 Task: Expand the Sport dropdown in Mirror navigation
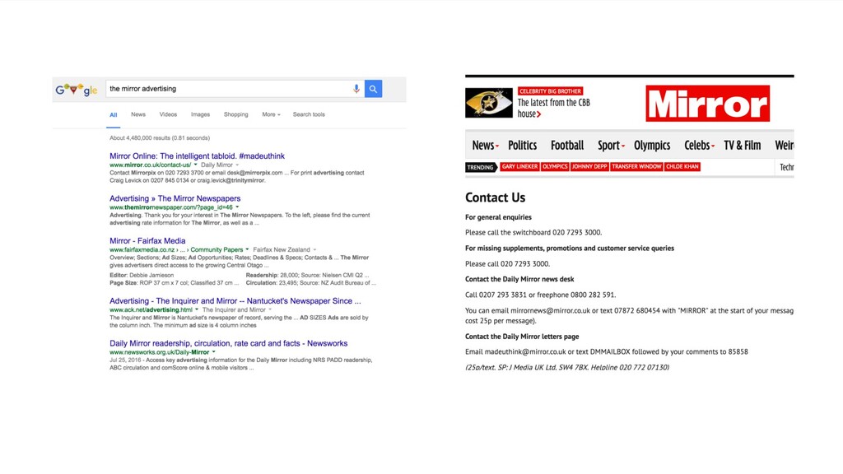[x=623, y=146]
